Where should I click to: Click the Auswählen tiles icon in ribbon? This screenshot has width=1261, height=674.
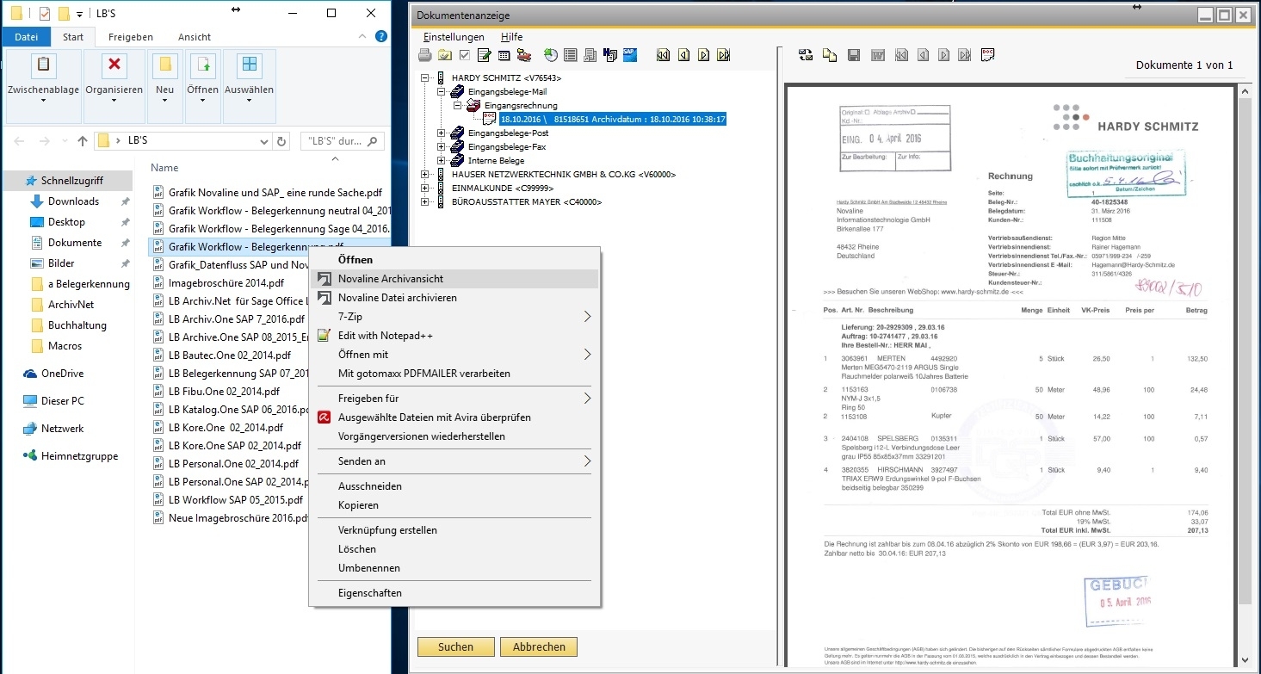click(x=249, y=65)
